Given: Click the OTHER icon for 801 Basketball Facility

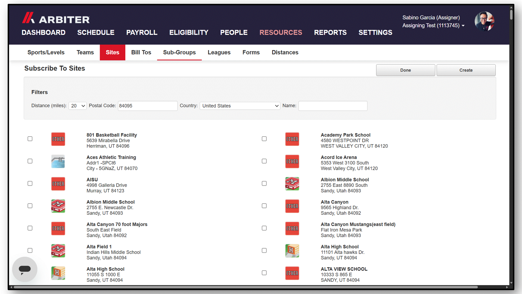Looking at the screenshot, I should click(58, 139).
